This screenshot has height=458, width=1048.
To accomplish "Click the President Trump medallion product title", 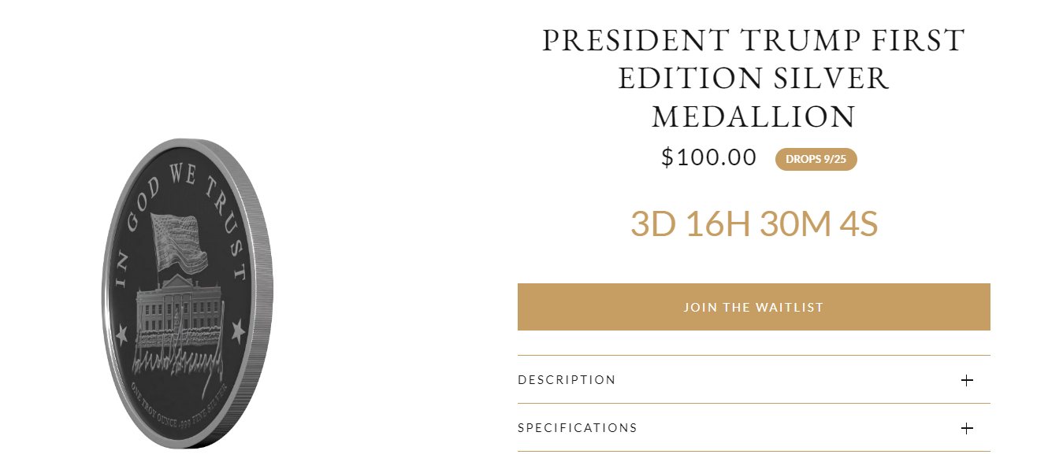I will pyautogui.click(x=753, y=79).
